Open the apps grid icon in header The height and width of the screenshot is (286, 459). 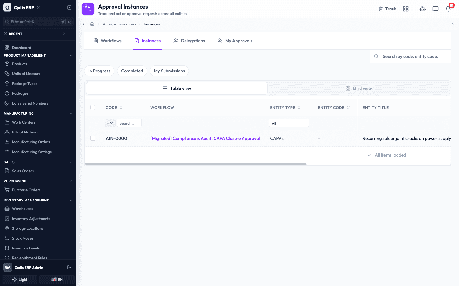click(406, 9)
